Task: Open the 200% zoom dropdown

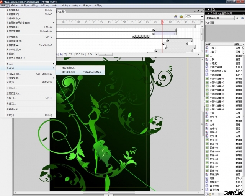Action: (x=202, y=16)
